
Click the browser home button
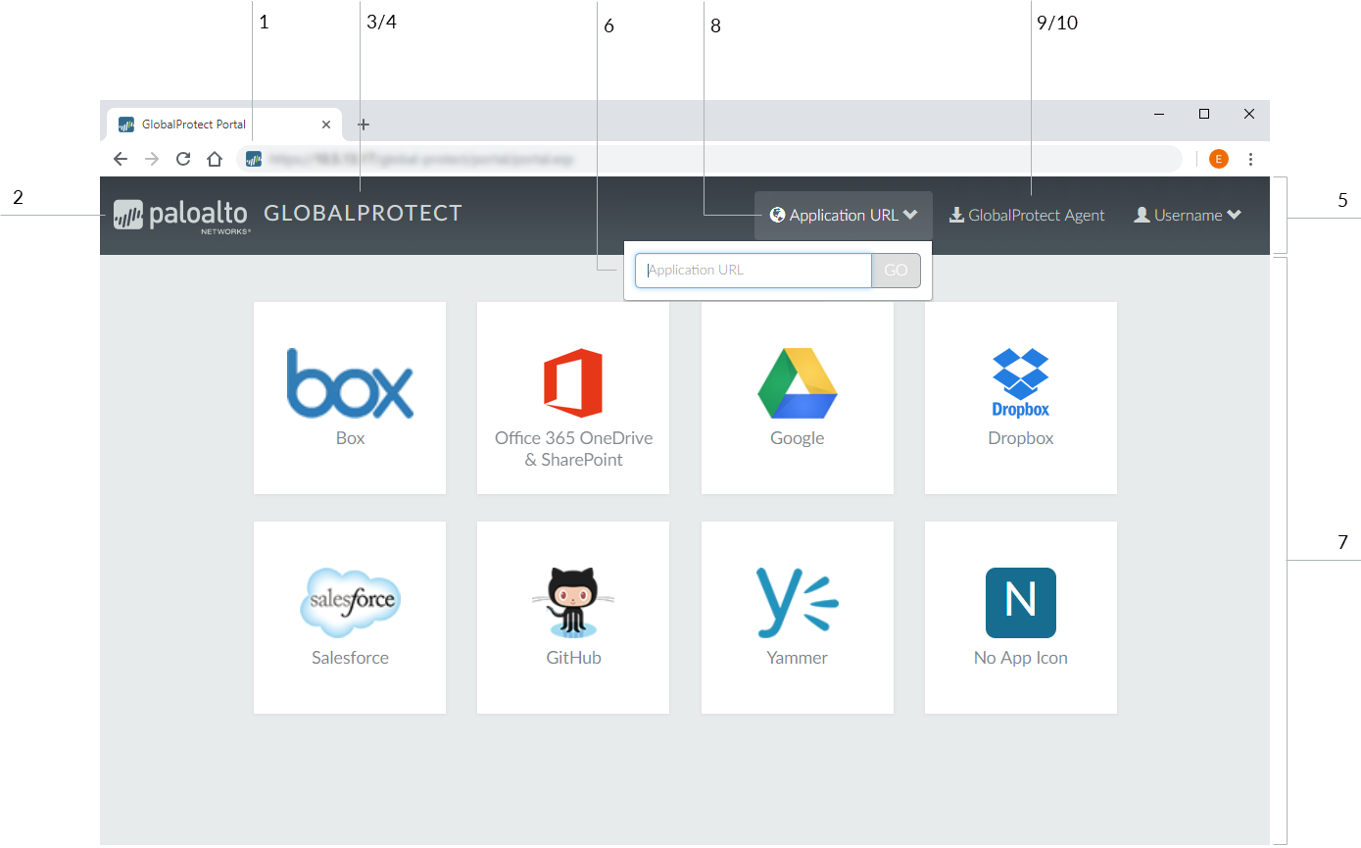tap(215, 159)
